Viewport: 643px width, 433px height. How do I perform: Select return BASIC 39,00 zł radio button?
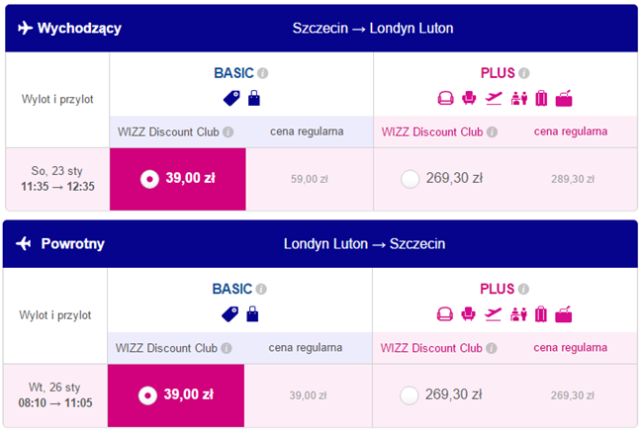(147, 395)
